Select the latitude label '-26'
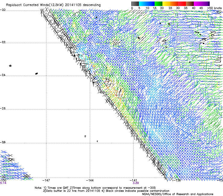The width and height of the screenshot is (223, 196). click(x=3, y=109)
